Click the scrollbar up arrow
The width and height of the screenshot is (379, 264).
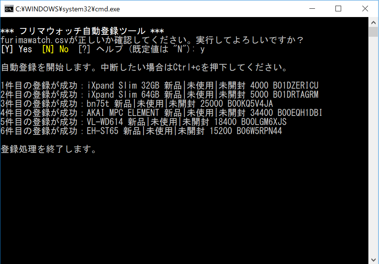tap(373, 22)
